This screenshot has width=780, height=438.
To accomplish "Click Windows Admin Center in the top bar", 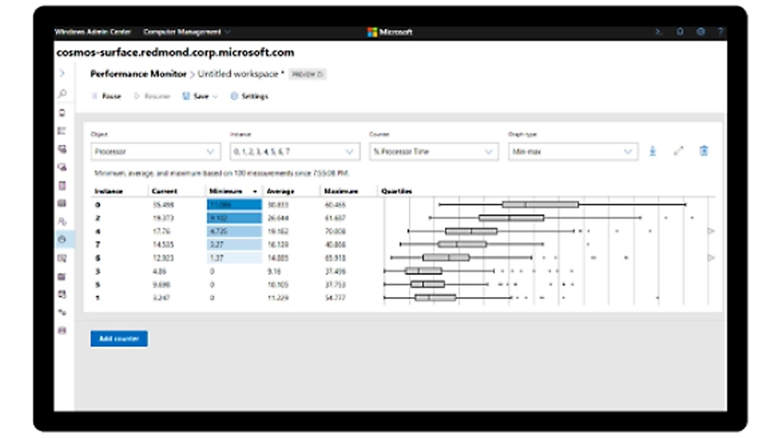I will pos(93,32).
